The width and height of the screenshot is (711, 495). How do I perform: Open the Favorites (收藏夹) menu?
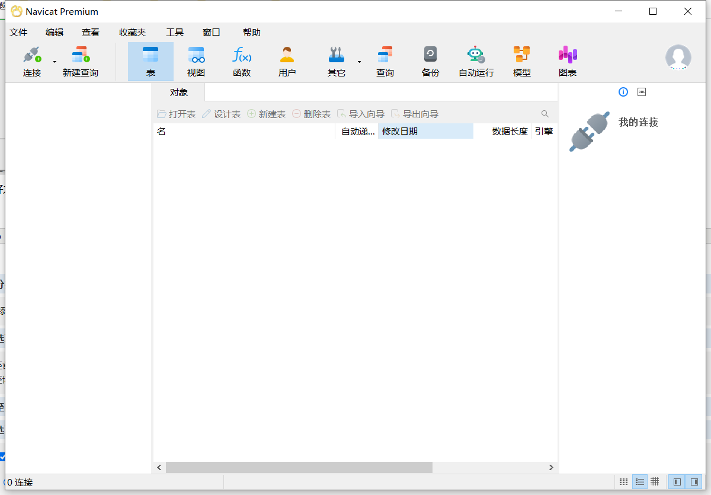point(132,33)
